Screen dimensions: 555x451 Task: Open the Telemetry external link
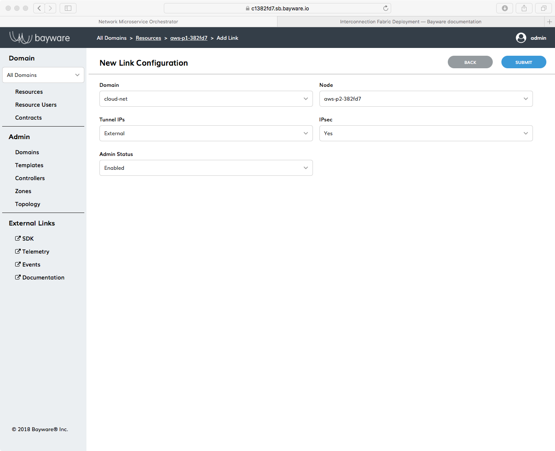[36, 251]
